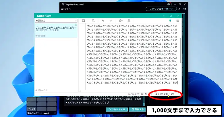The width and height of the screenshot is (224, 117).
Task: Open the CubeNote hamburger menu
Action: [x=178, y=21]
